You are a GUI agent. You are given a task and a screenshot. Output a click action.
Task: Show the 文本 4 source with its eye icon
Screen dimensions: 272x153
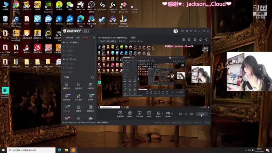[x=64, y=47]
